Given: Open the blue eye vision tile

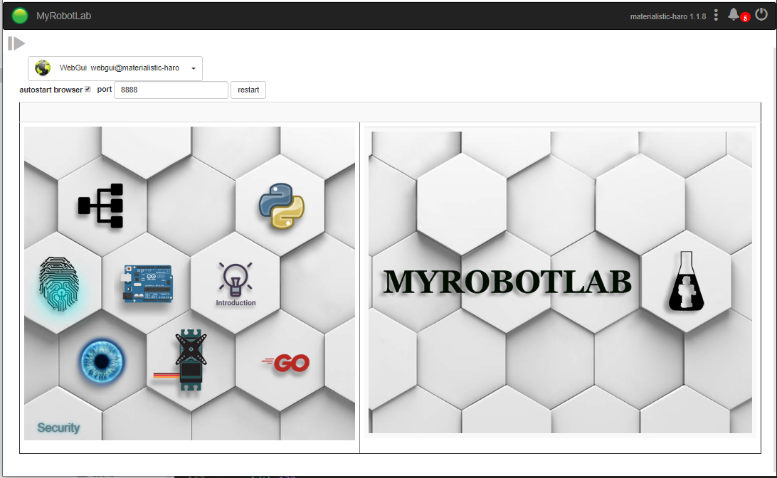Looking at the screenshot, I should [102, 361].
